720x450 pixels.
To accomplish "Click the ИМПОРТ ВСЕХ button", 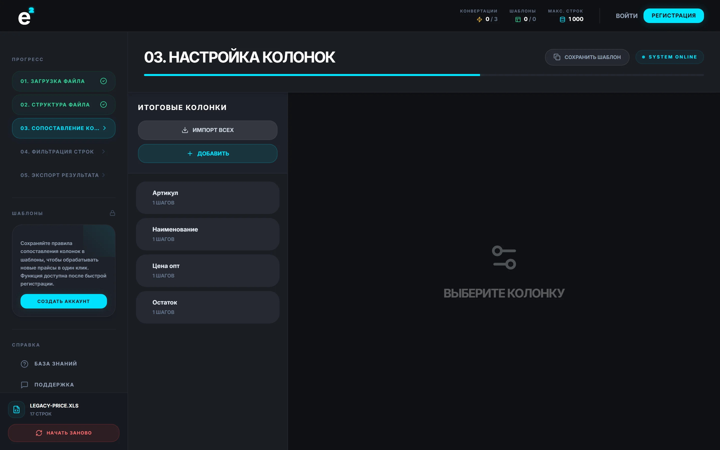I will pos(208,130).
